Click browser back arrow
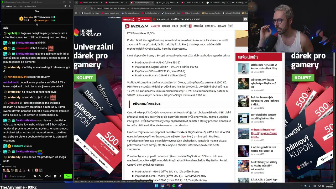 pos(76,8)
